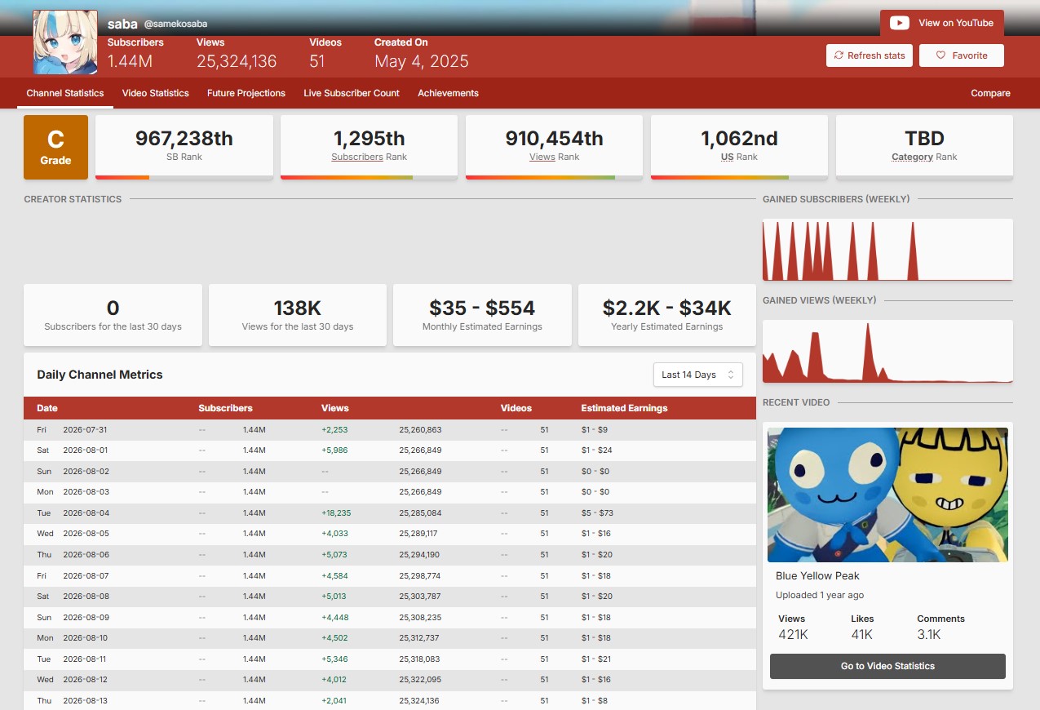Screen dimensions: 1040x710
Task: Click the 0 subscribers for last 30 days card
Action: coord(113,315)
